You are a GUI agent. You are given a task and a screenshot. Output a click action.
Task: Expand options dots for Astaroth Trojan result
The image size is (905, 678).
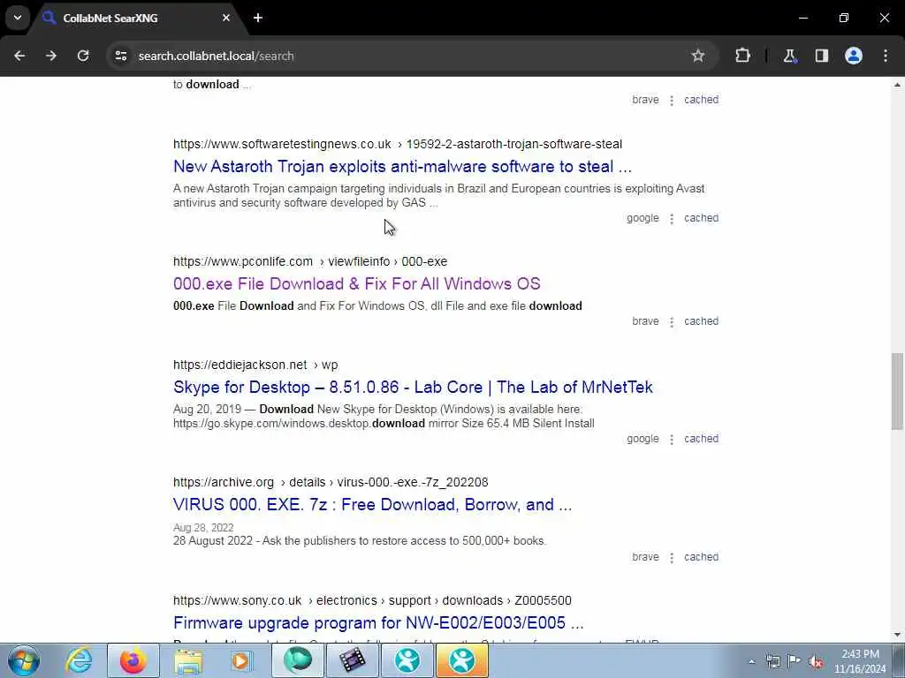point(672,219)
